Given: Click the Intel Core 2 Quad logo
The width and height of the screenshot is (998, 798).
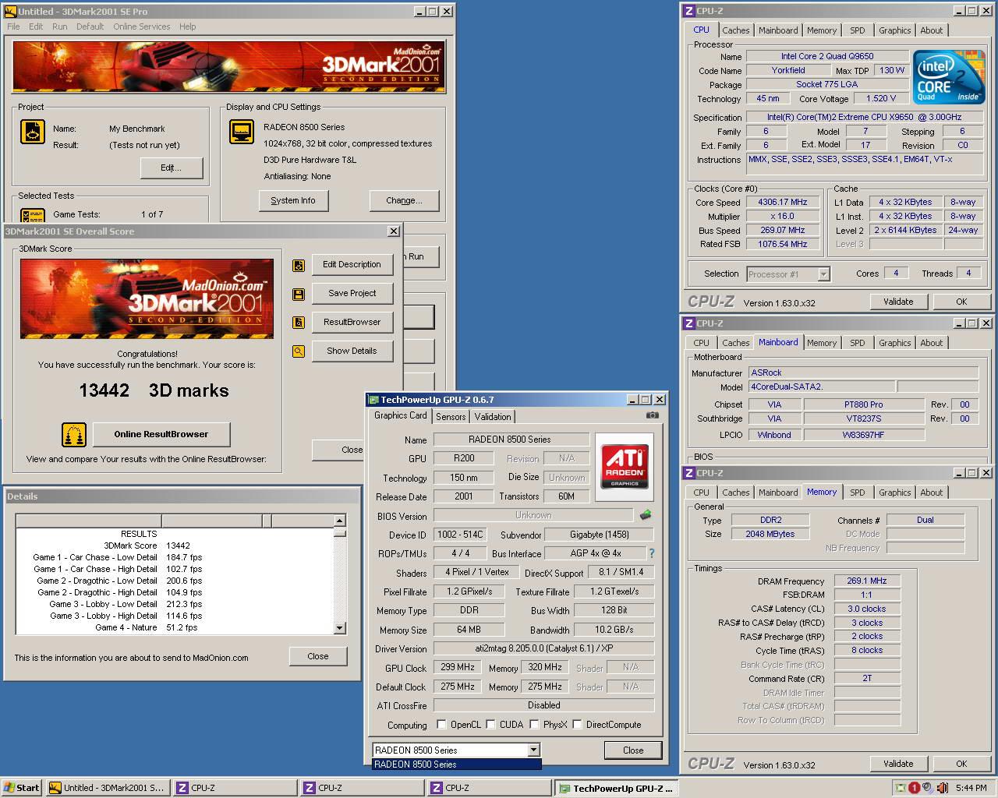Looking at the screenshot, I should (x=948, y=76).
